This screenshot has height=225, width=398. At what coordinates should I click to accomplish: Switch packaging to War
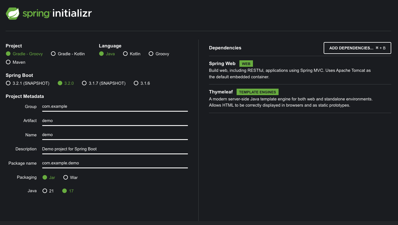(70, 177)
